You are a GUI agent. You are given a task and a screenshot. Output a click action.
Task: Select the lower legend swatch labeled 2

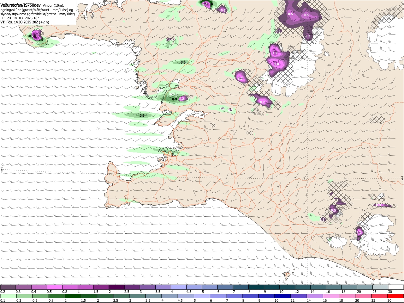pos(105,296)
